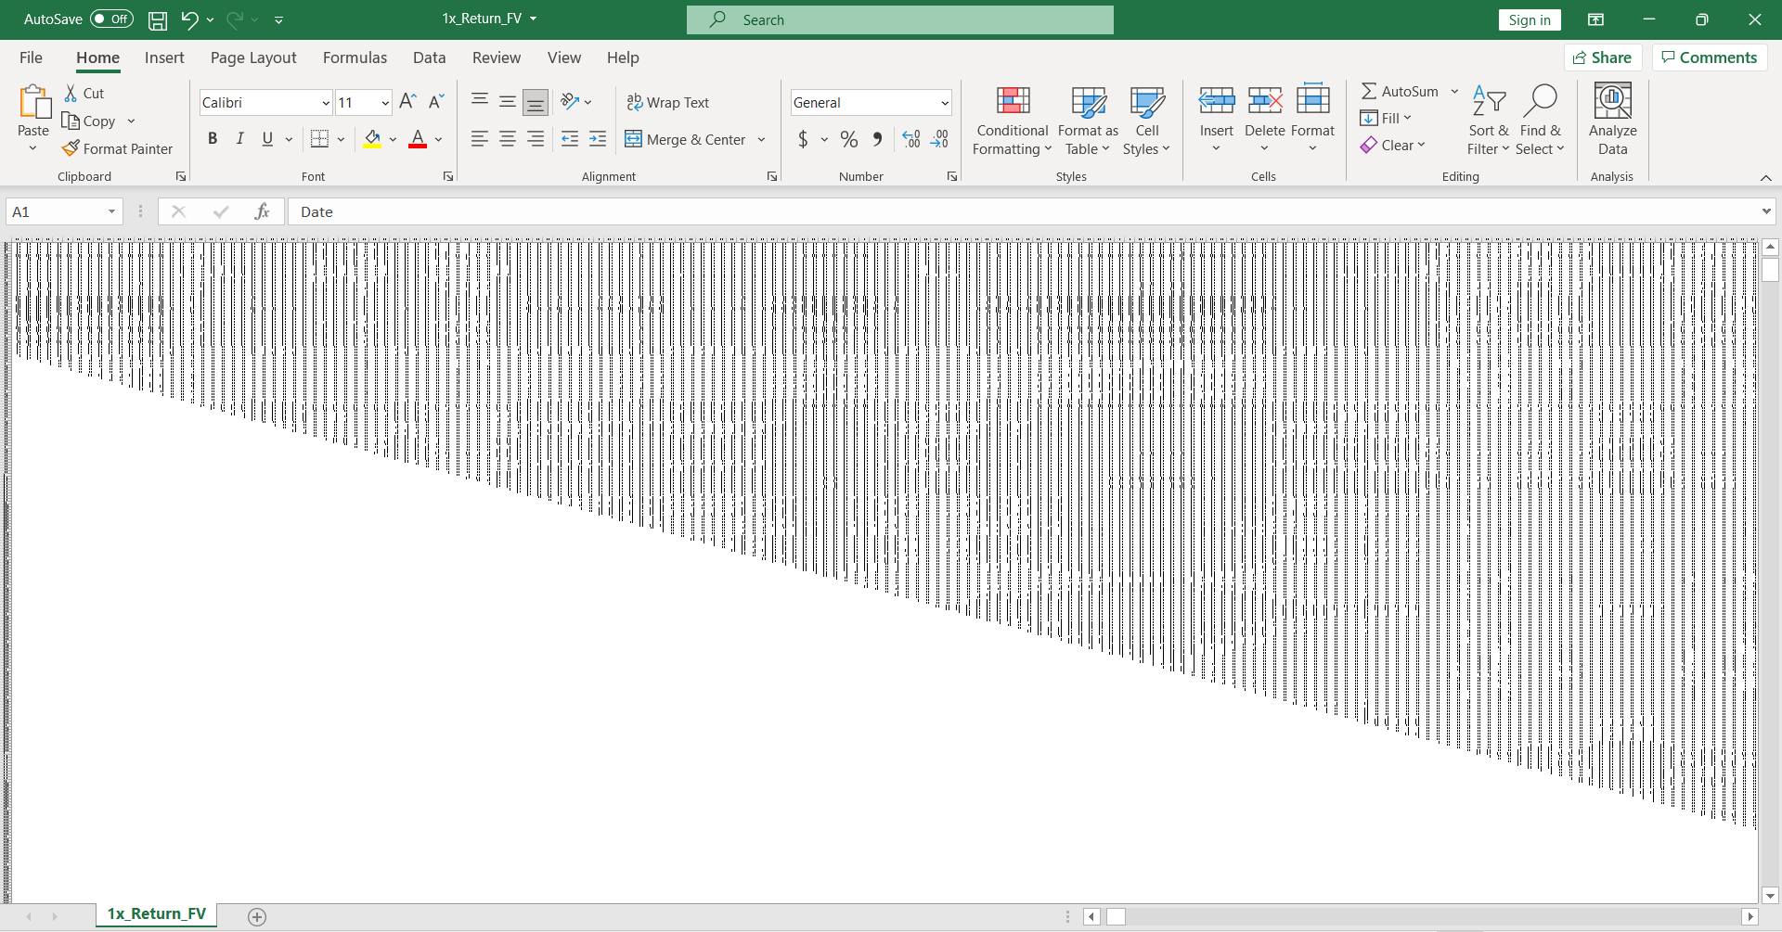Click the Merge & Center icon
Viewport: 1782px width, 932px height.
pos(634,139)
